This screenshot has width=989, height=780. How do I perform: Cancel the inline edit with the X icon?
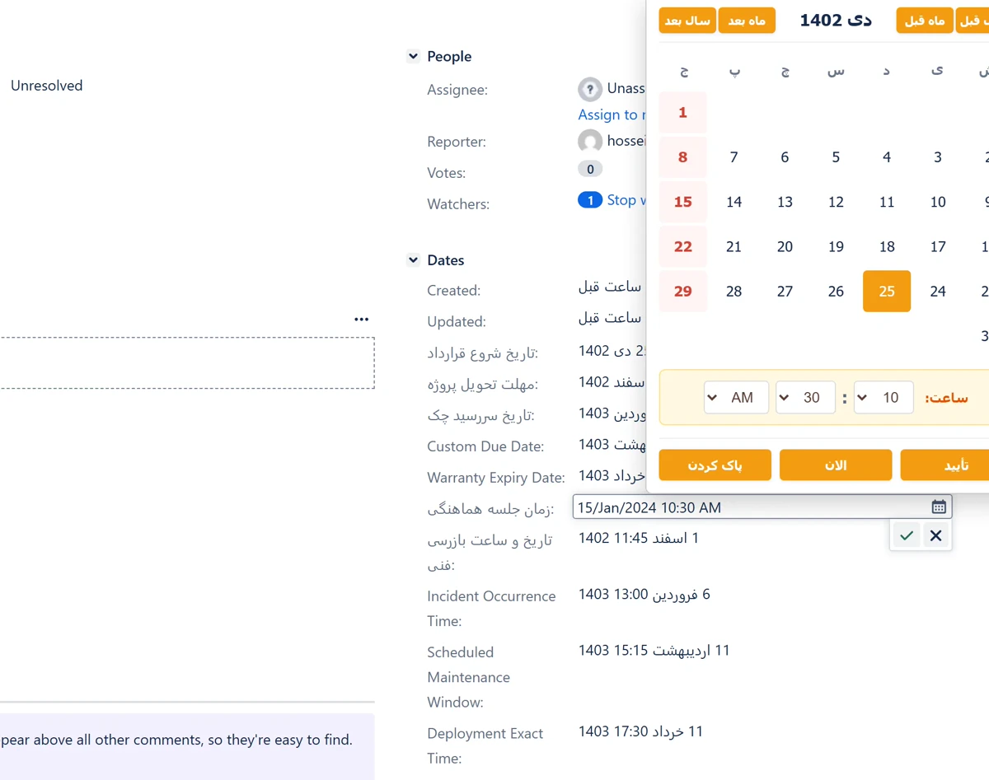pyautogui.click(x=935, y=535)
